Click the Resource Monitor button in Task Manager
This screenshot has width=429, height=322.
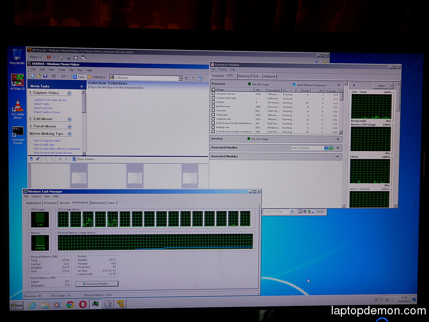tap(97, 283)
